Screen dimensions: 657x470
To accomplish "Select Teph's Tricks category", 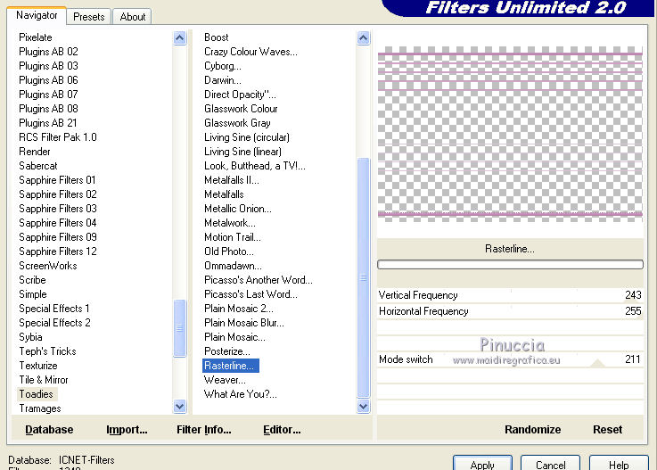I will 47,350.
